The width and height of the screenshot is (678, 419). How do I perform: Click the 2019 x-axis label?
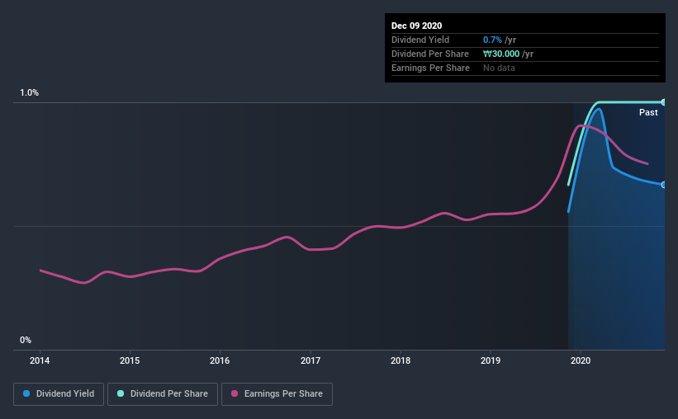491,360
